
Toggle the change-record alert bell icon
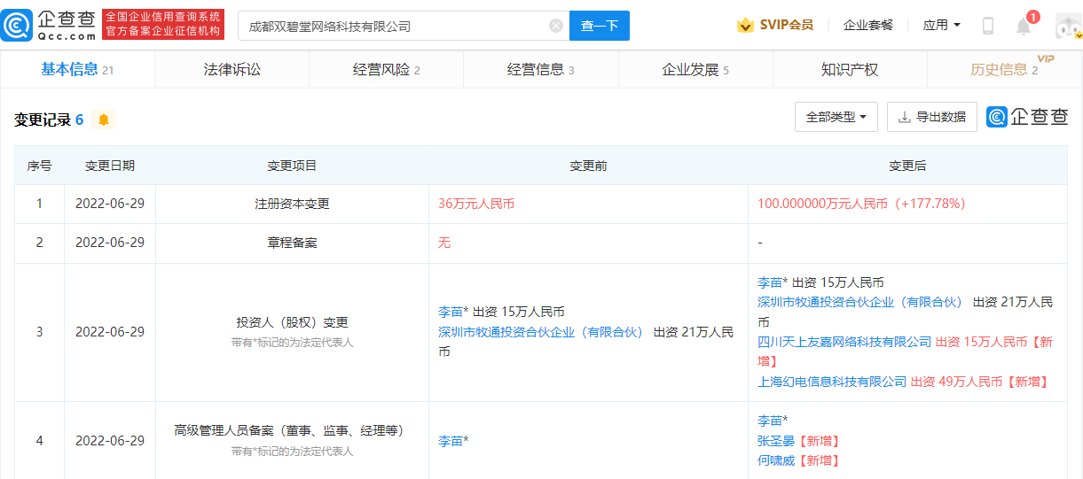pos(104,120)
